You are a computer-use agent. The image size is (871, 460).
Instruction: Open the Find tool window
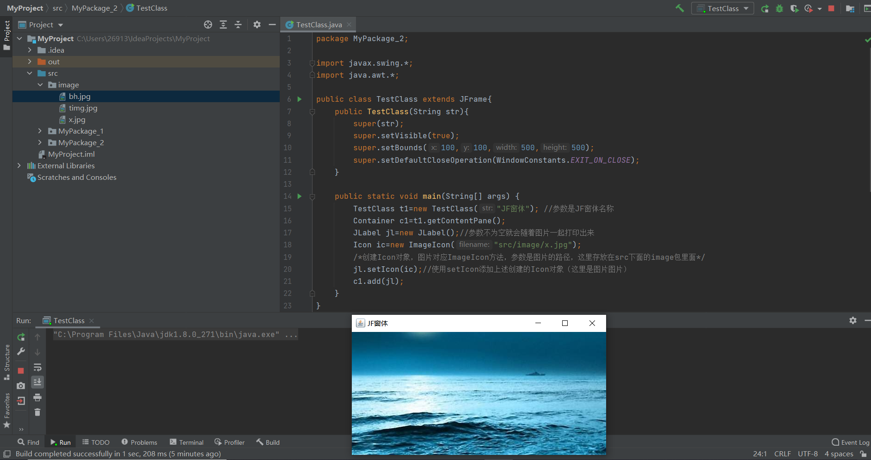tap(29, 442)
